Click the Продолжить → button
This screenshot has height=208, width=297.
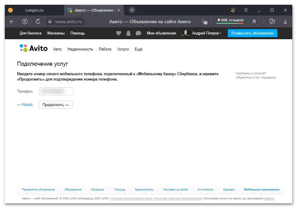pos(56,105)
